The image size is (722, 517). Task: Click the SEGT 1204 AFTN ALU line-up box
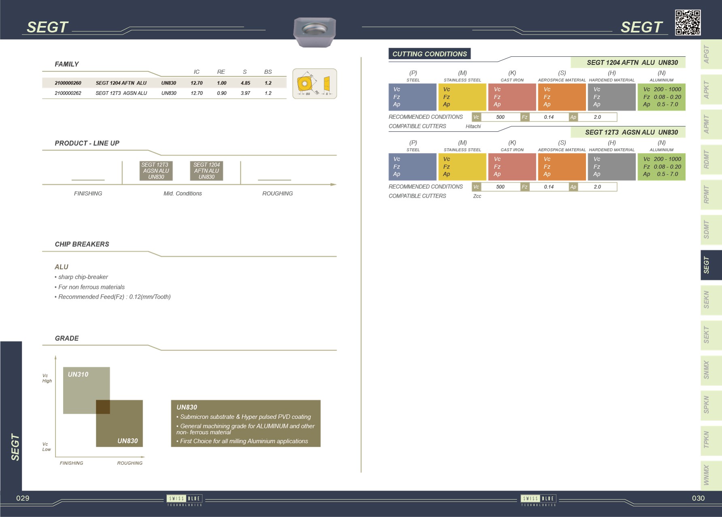tap(206, 171)
